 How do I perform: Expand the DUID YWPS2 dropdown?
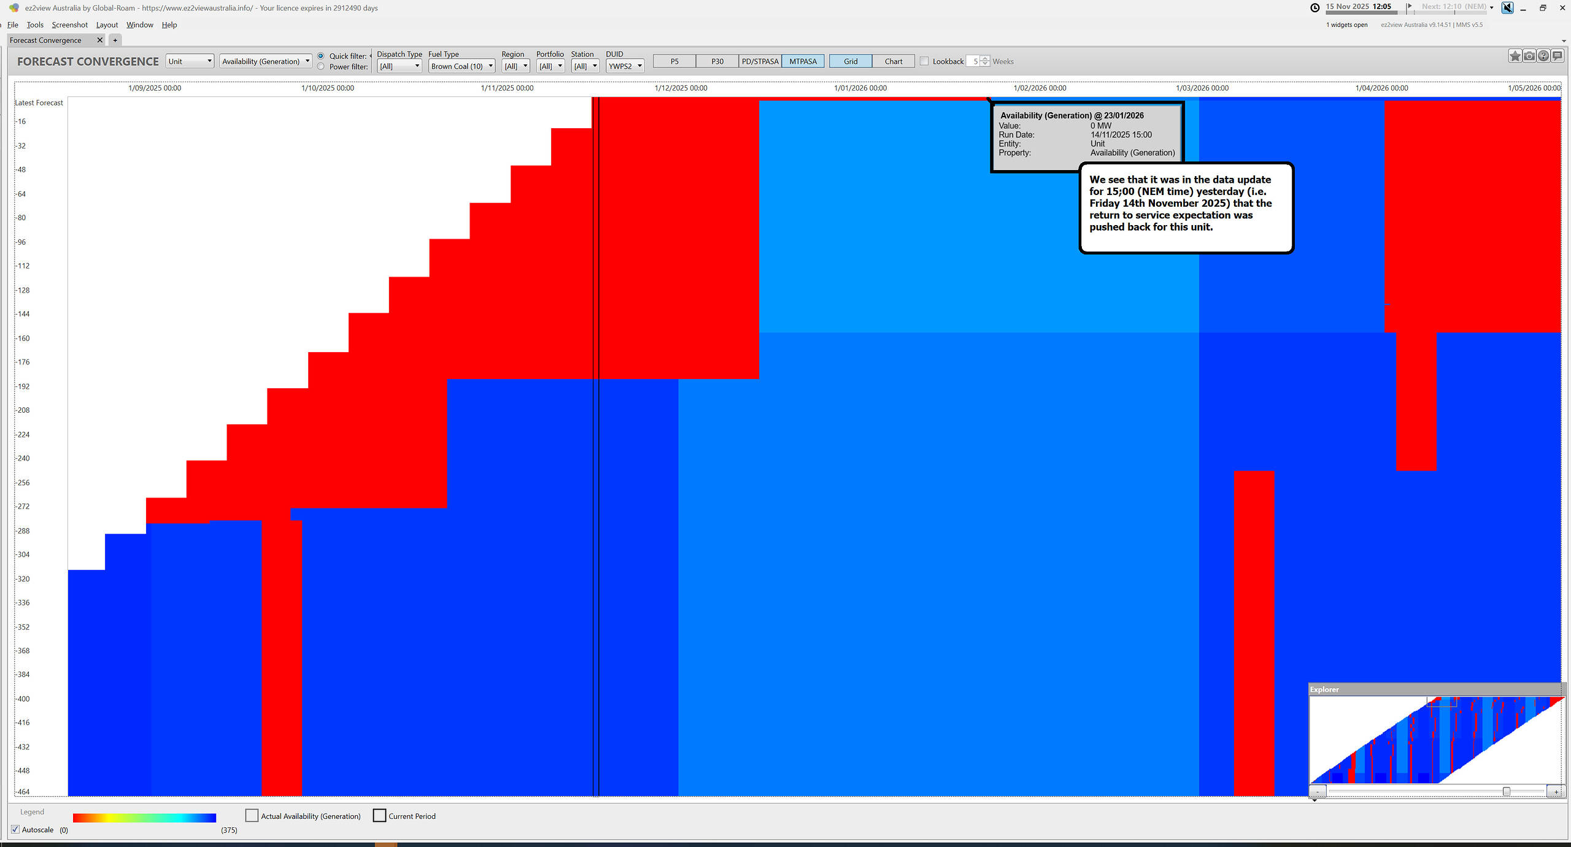(625, 66)
